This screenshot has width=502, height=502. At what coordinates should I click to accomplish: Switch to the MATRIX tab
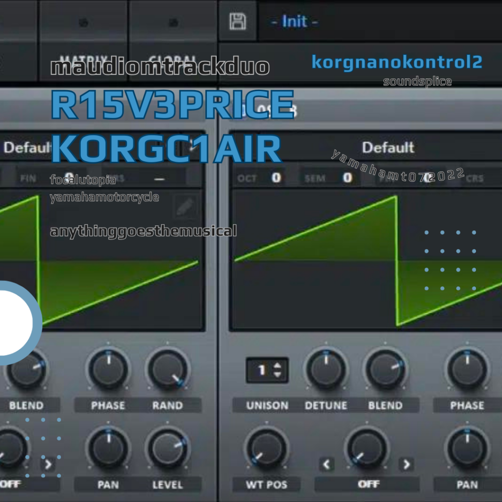point(83,61)
